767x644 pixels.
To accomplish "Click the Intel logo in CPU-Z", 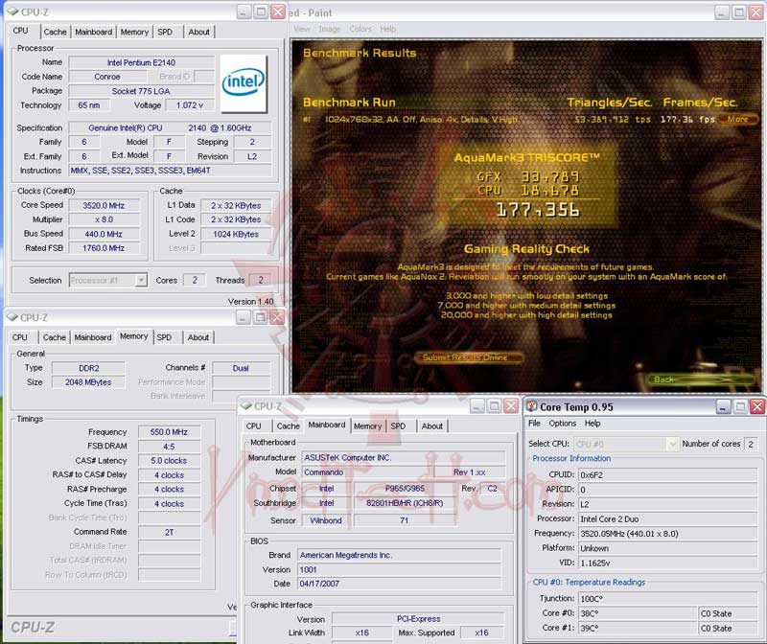I will (x=244, y=83).
